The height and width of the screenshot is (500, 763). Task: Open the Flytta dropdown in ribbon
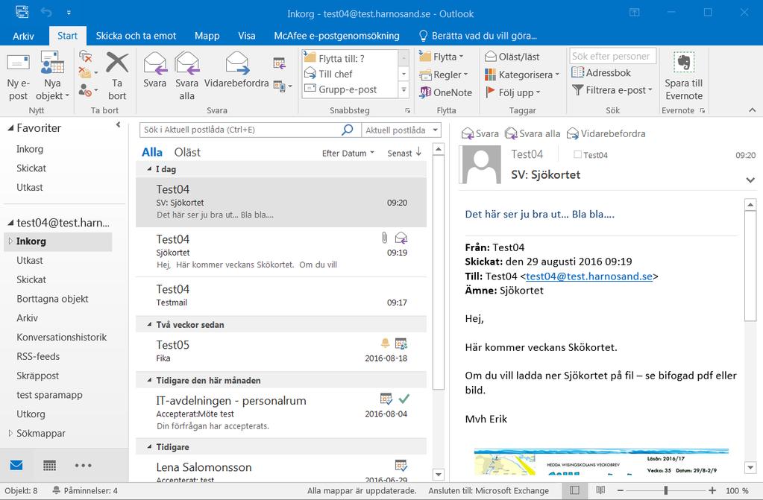tap(442, 57)
